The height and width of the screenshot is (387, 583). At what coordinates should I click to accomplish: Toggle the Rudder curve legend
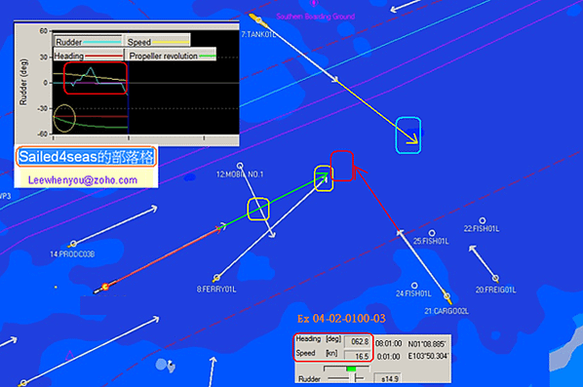pos(88,42)
